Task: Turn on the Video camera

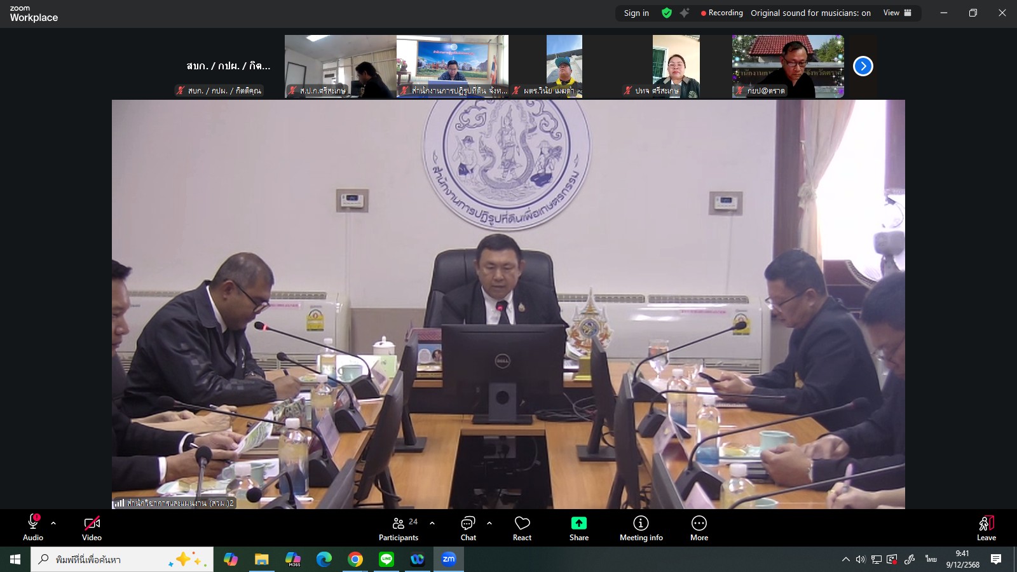Action: (92, 528)
